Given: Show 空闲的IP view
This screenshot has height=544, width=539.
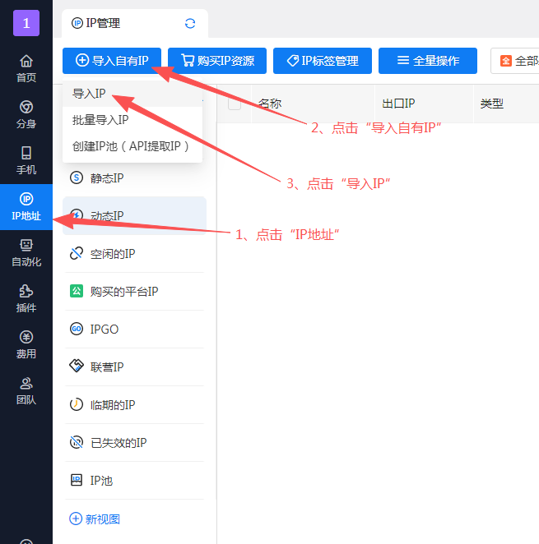Looking at the screenshot, I should point(134,254).
